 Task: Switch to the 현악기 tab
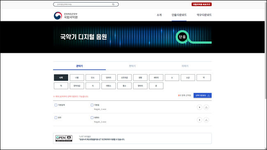132,66
